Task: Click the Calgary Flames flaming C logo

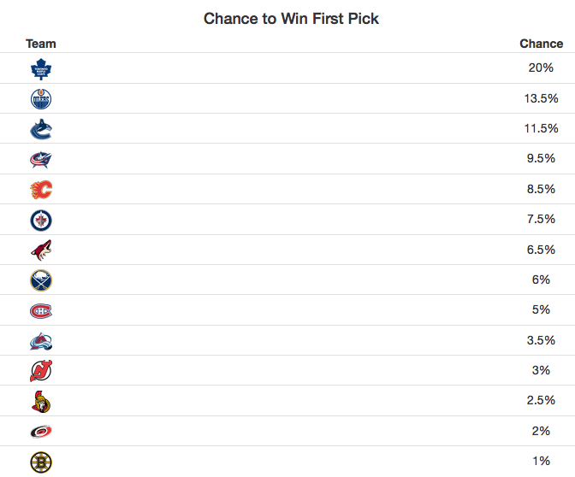Action: click(x=41, y=190)
